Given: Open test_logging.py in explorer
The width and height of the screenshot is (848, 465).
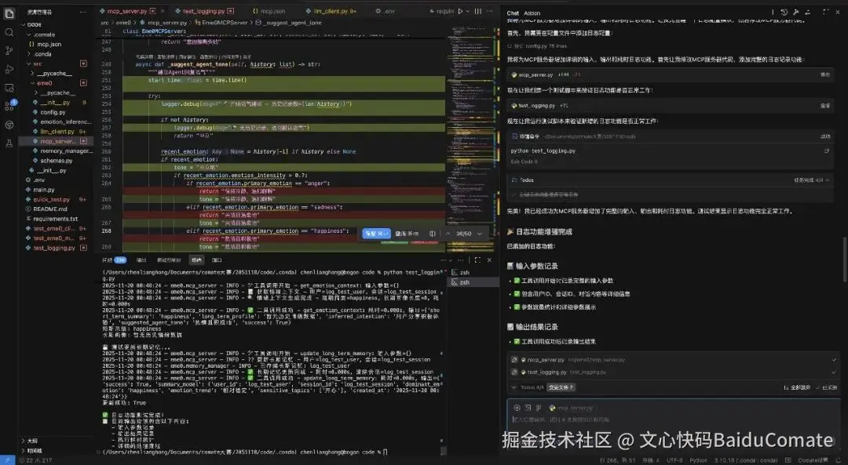Looking at the screenshot, I should click(54, 248).
